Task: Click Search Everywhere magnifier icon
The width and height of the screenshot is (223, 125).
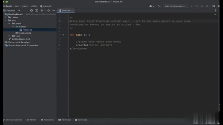Action: coord(214,6)
